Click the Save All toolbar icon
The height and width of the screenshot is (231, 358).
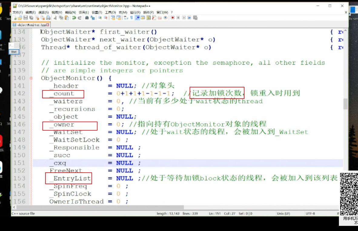[31, 18]
